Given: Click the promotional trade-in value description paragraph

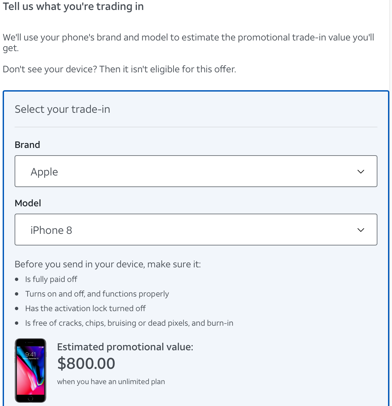Looking at the screenshot, I should [x=188, y=42].
